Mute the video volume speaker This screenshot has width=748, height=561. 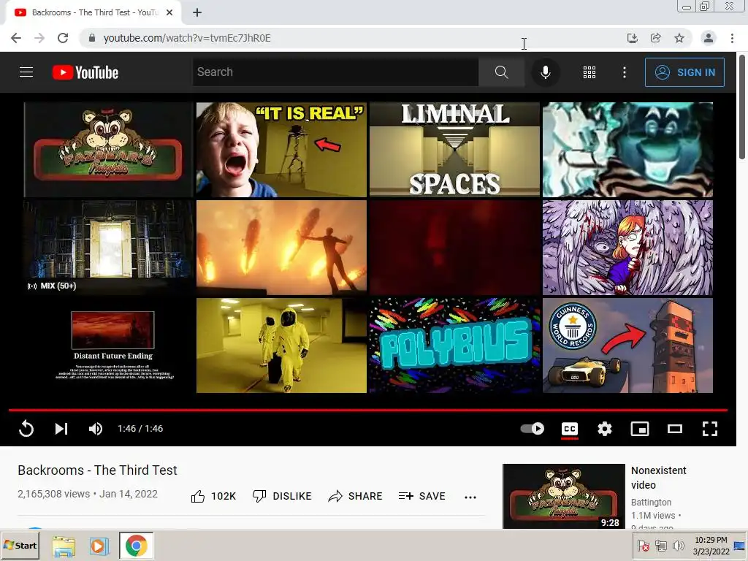pyautogui.click(x=96, y=428)
